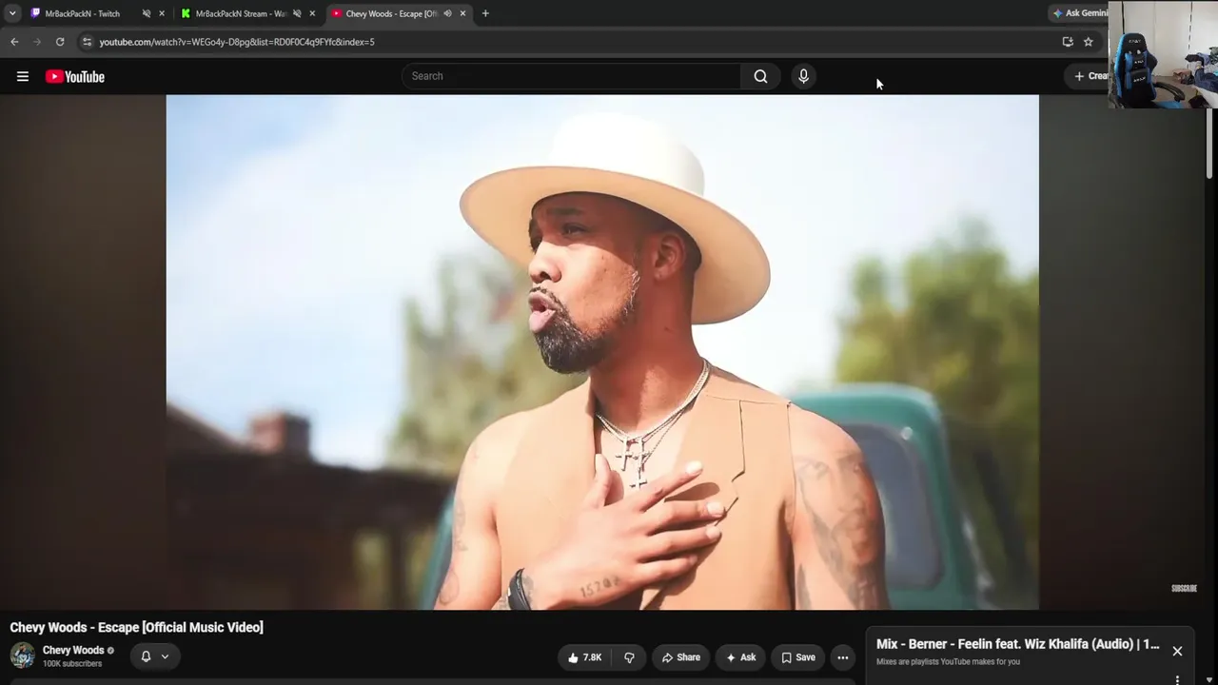Bookmark this page with star icon

point(1089,42)
